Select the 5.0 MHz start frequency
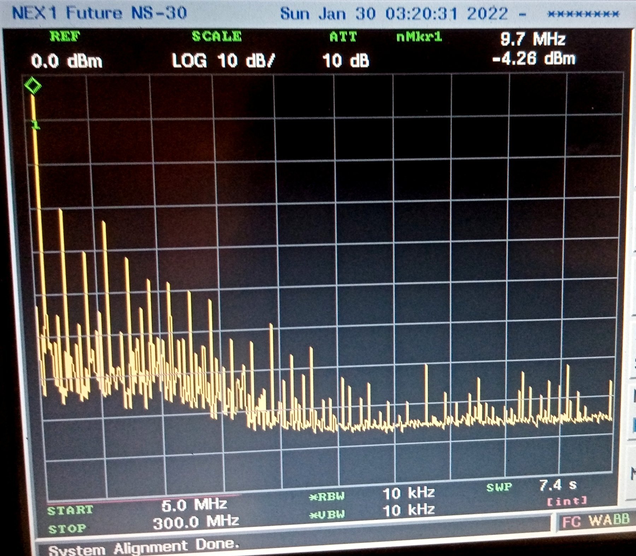 click(194, 505)
